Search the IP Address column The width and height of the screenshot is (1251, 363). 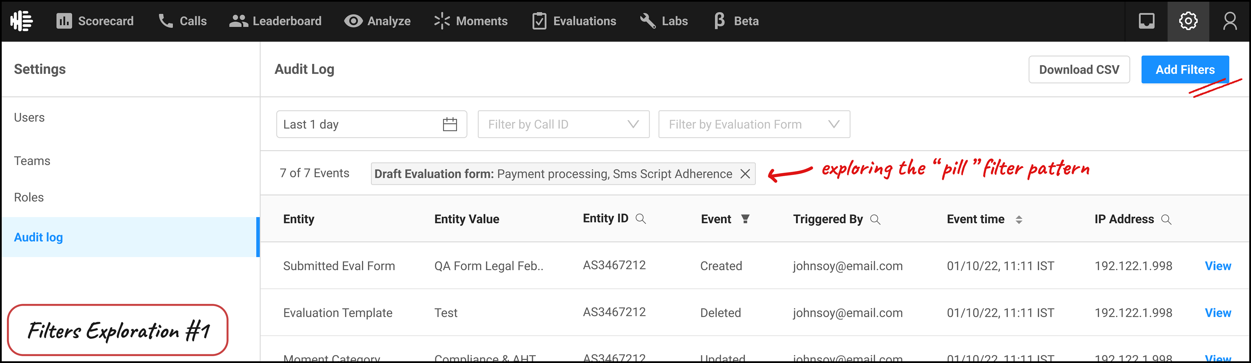coord(1166,219)
